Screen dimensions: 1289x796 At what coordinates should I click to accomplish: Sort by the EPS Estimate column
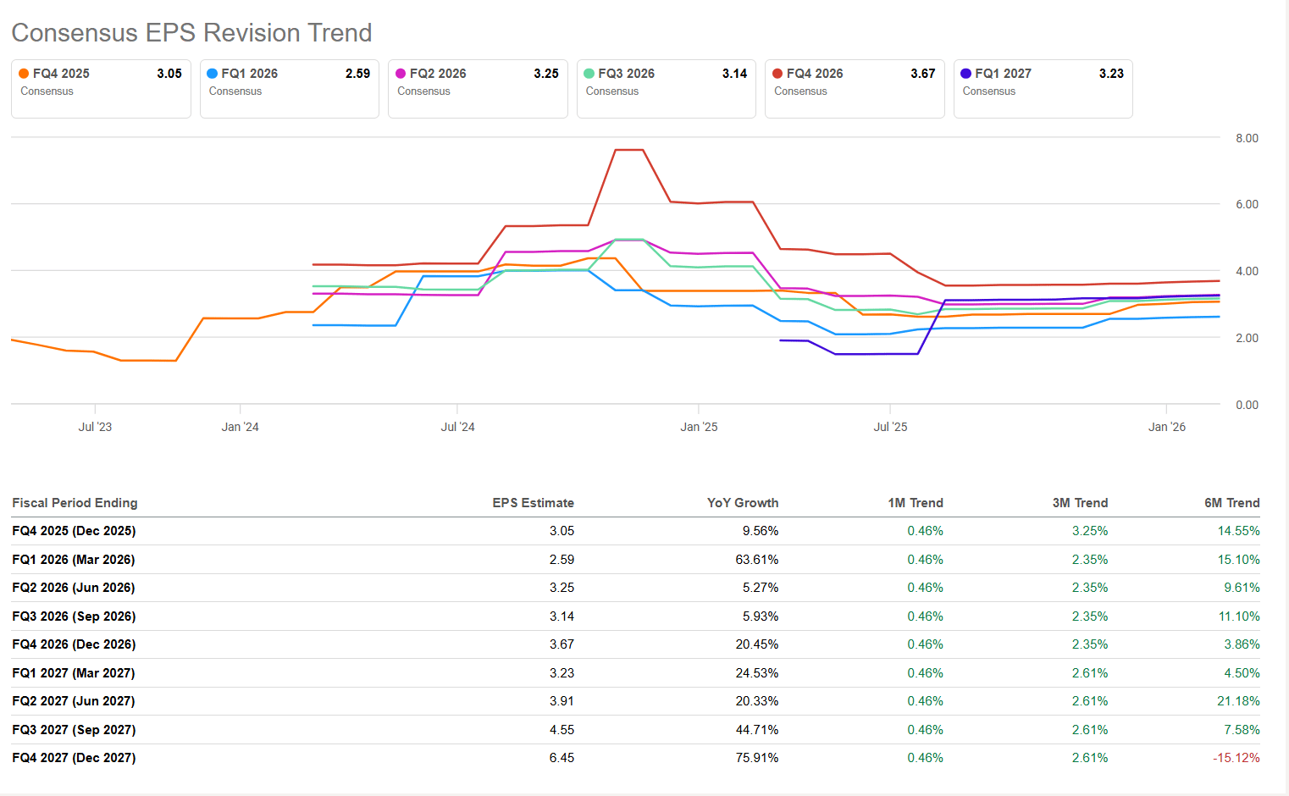tap(533, 503)
